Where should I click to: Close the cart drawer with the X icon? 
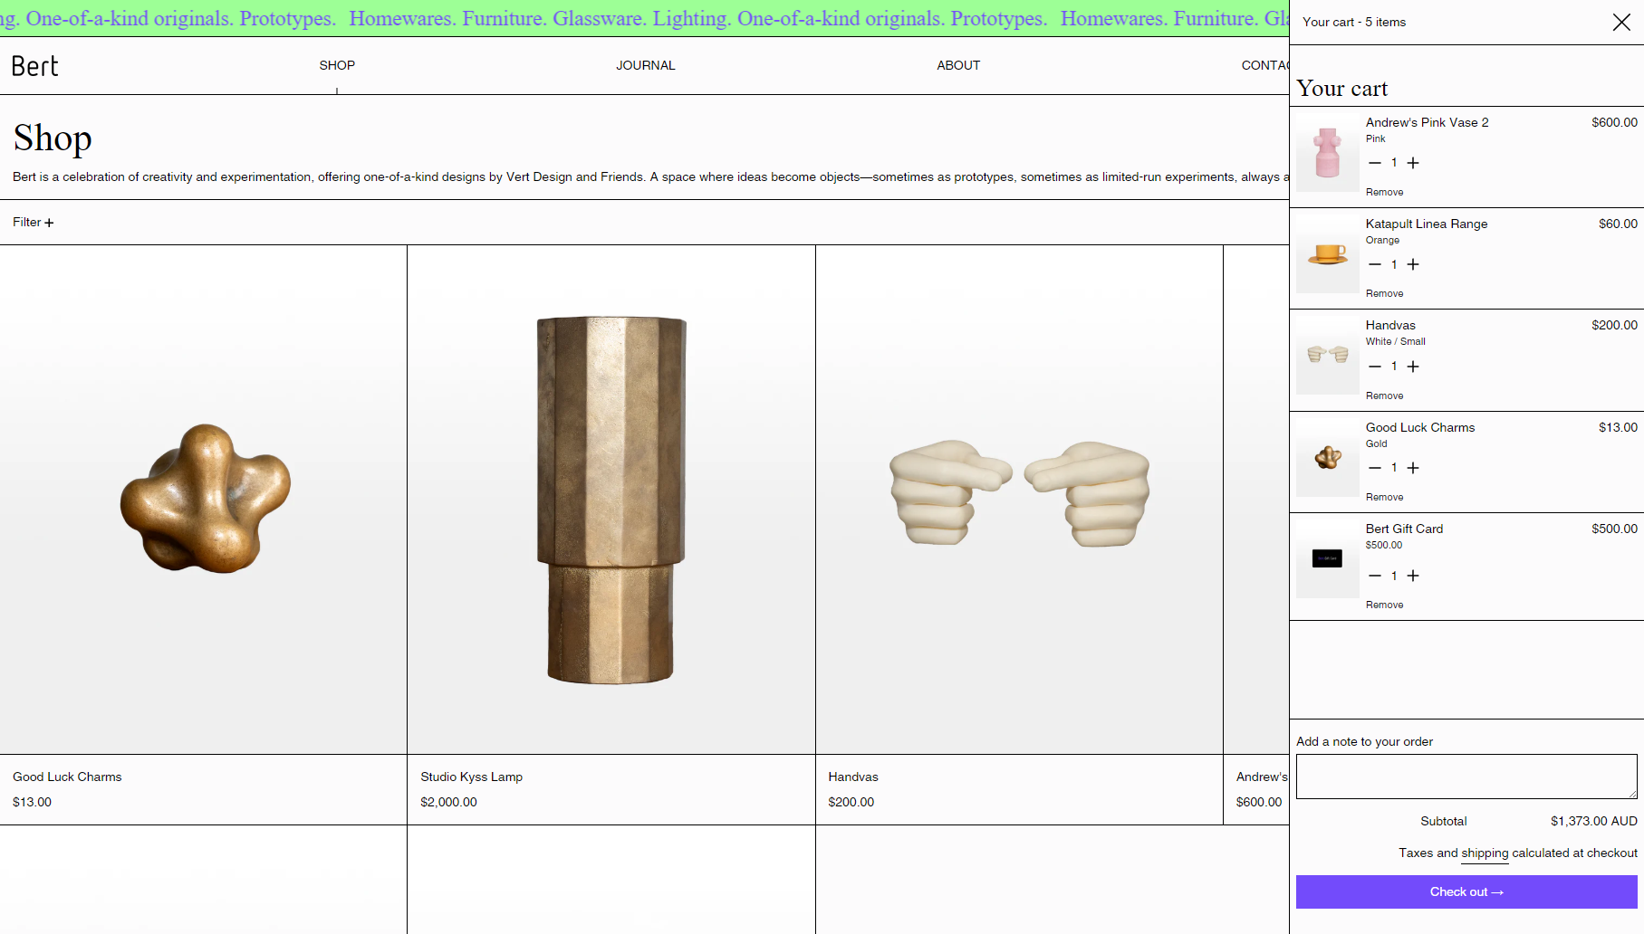[1620, 23]
